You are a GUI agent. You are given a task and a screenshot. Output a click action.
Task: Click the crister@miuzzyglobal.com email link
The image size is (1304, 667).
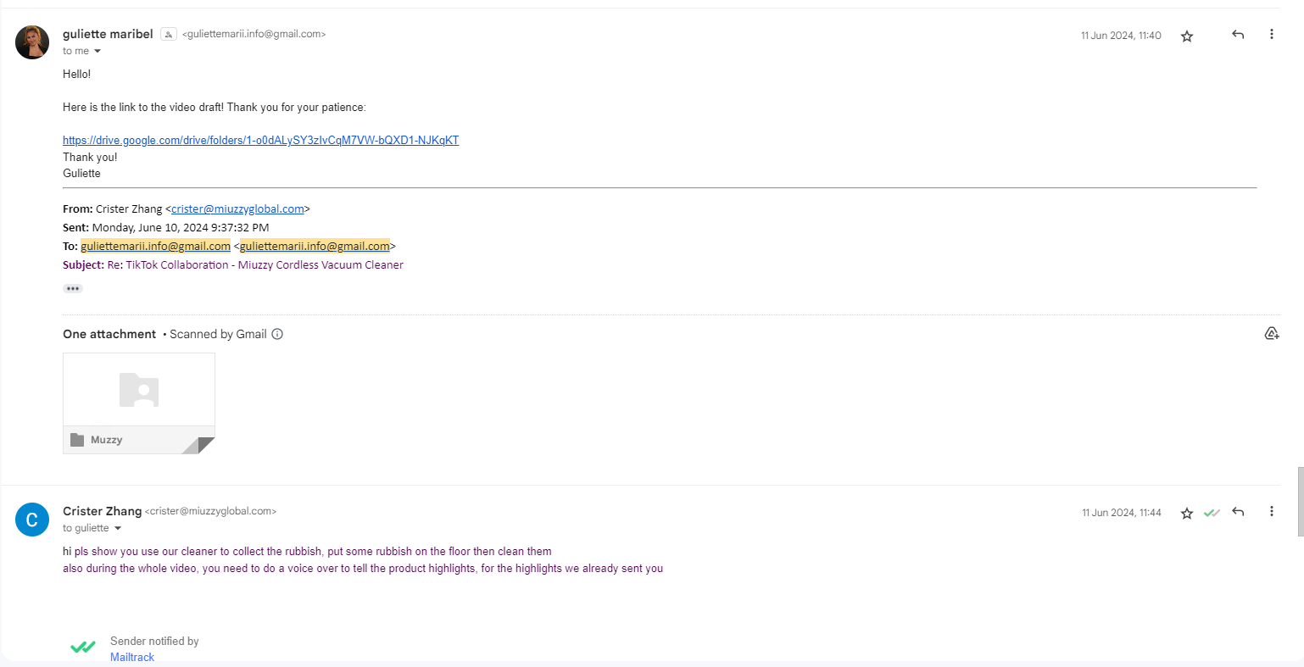point(237,209)
